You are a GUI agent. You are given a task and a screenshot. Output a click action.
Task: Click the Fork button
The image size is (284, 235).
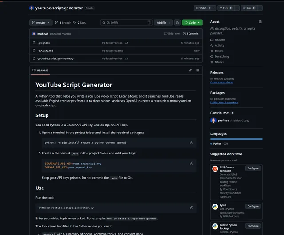point(226,8)
